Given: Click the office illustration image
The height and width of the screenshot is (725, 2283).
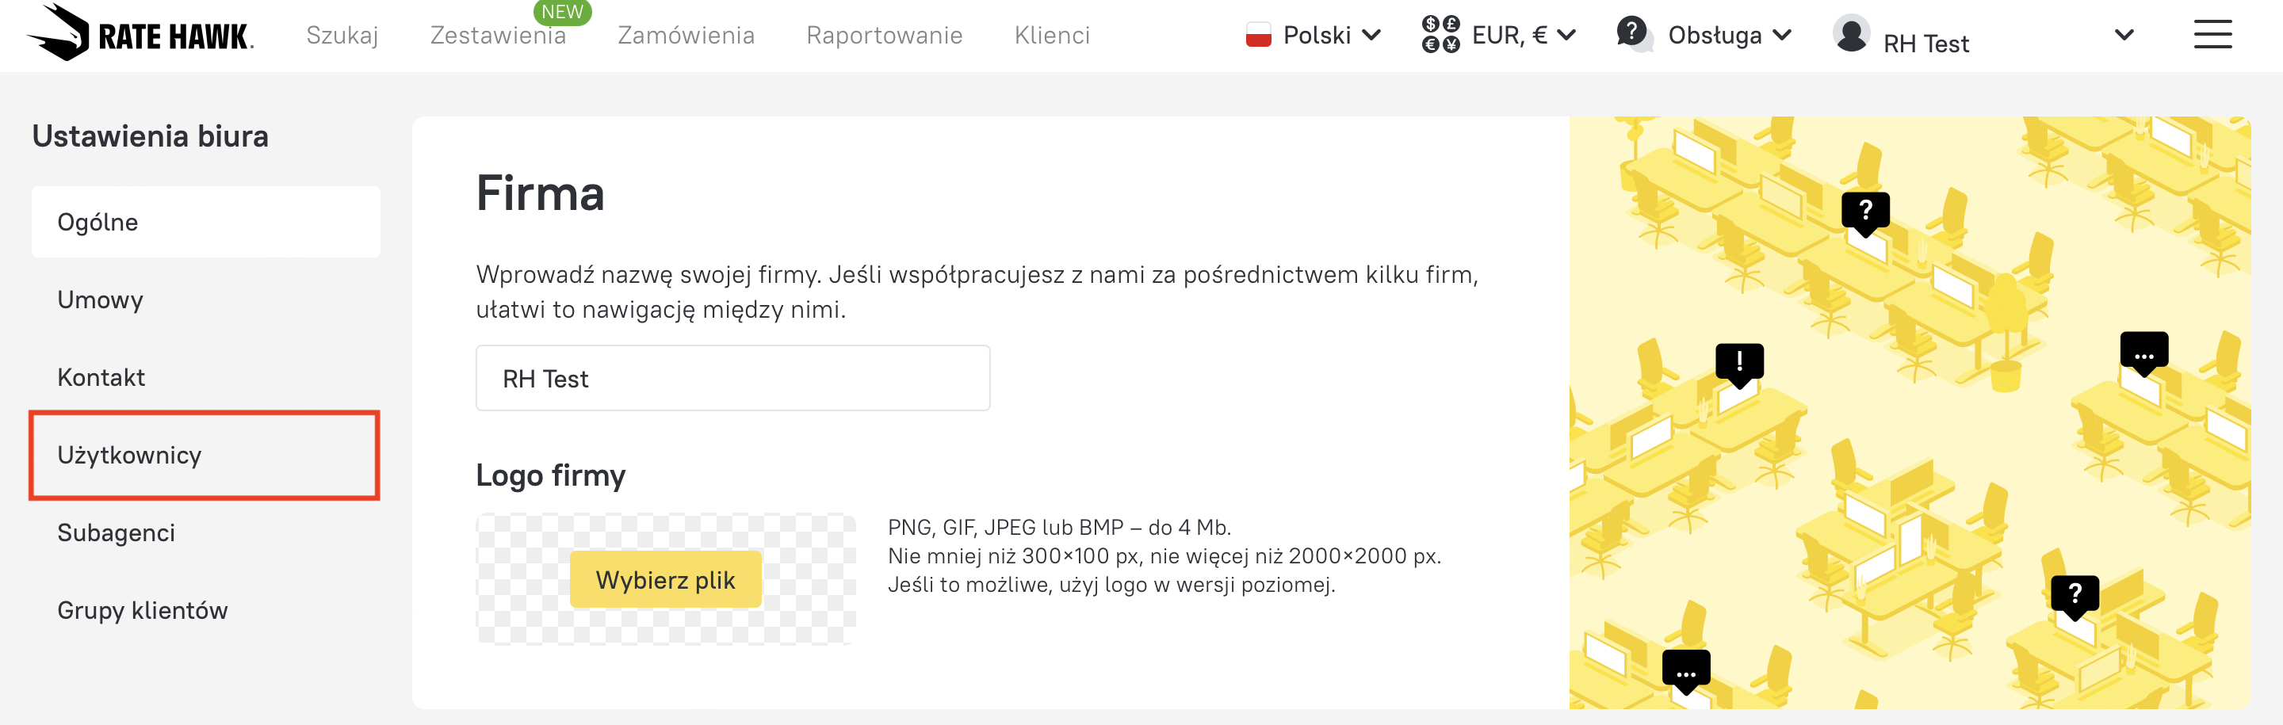Looking at the screenshot, I should (1909, 412).
